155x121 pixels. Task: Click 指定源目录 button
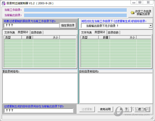(x=68, y=26)
